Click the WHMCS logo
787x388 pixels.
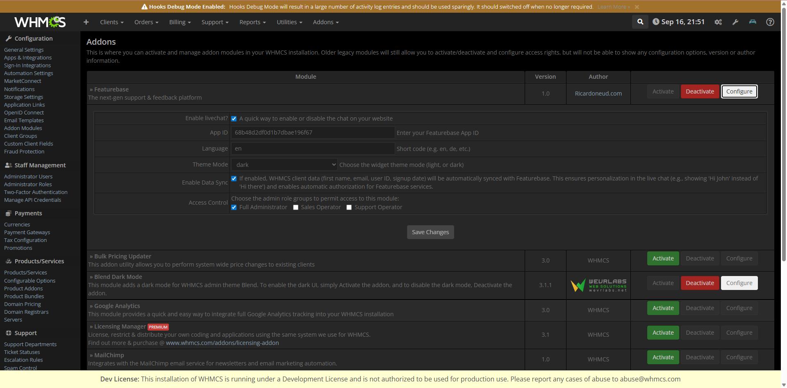[40, 22]
